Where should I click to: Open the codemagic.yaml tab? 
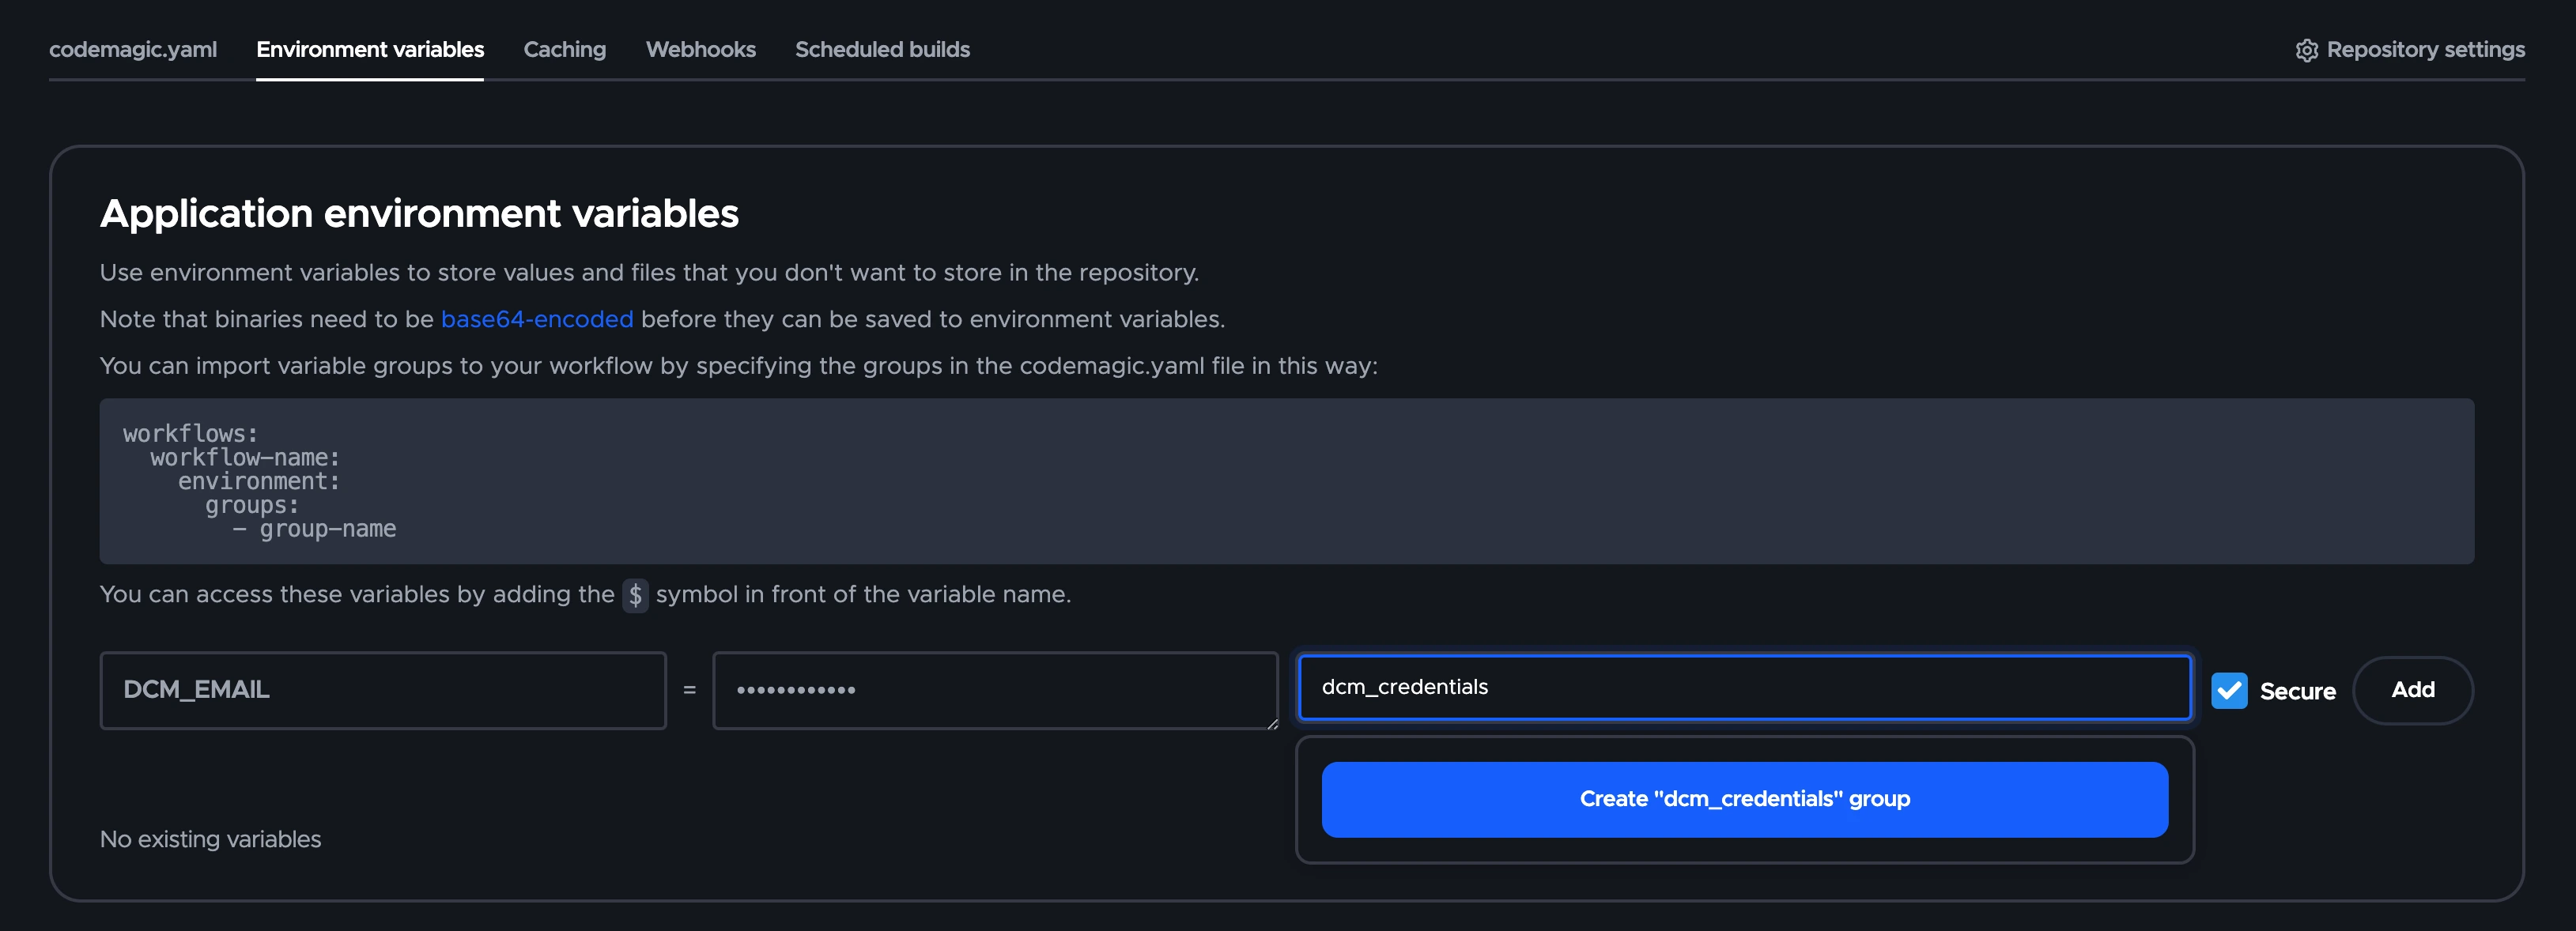pyautogui.click(x=132, y=49)
